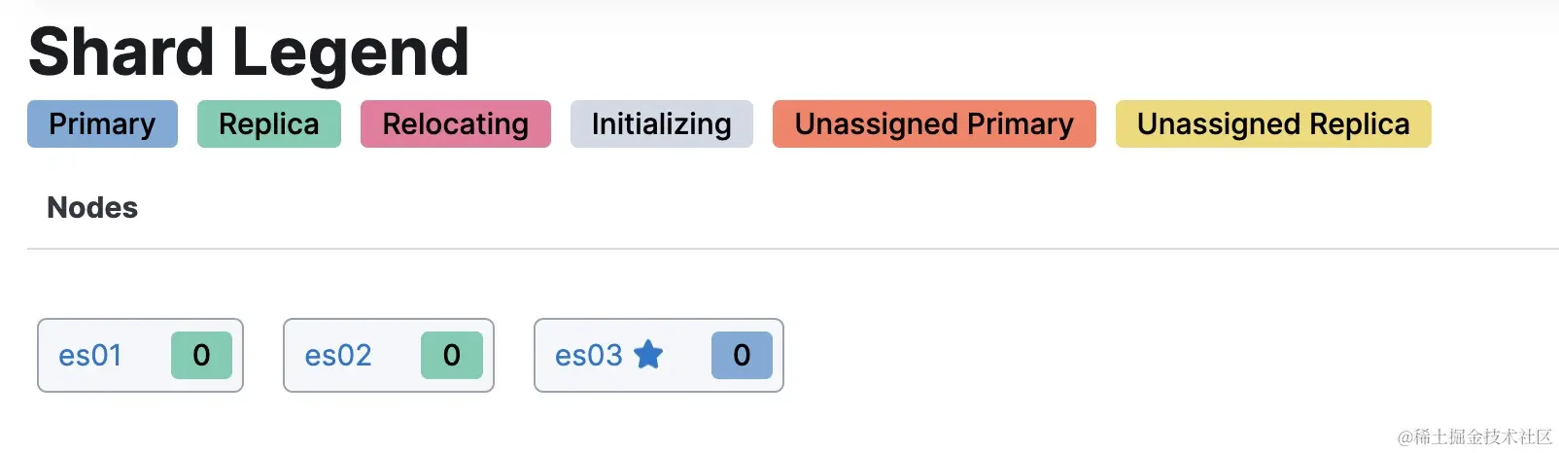Click the gray Initializing legend badge
Viewport: 1559px width, 453px height.
tap(661, 124)
